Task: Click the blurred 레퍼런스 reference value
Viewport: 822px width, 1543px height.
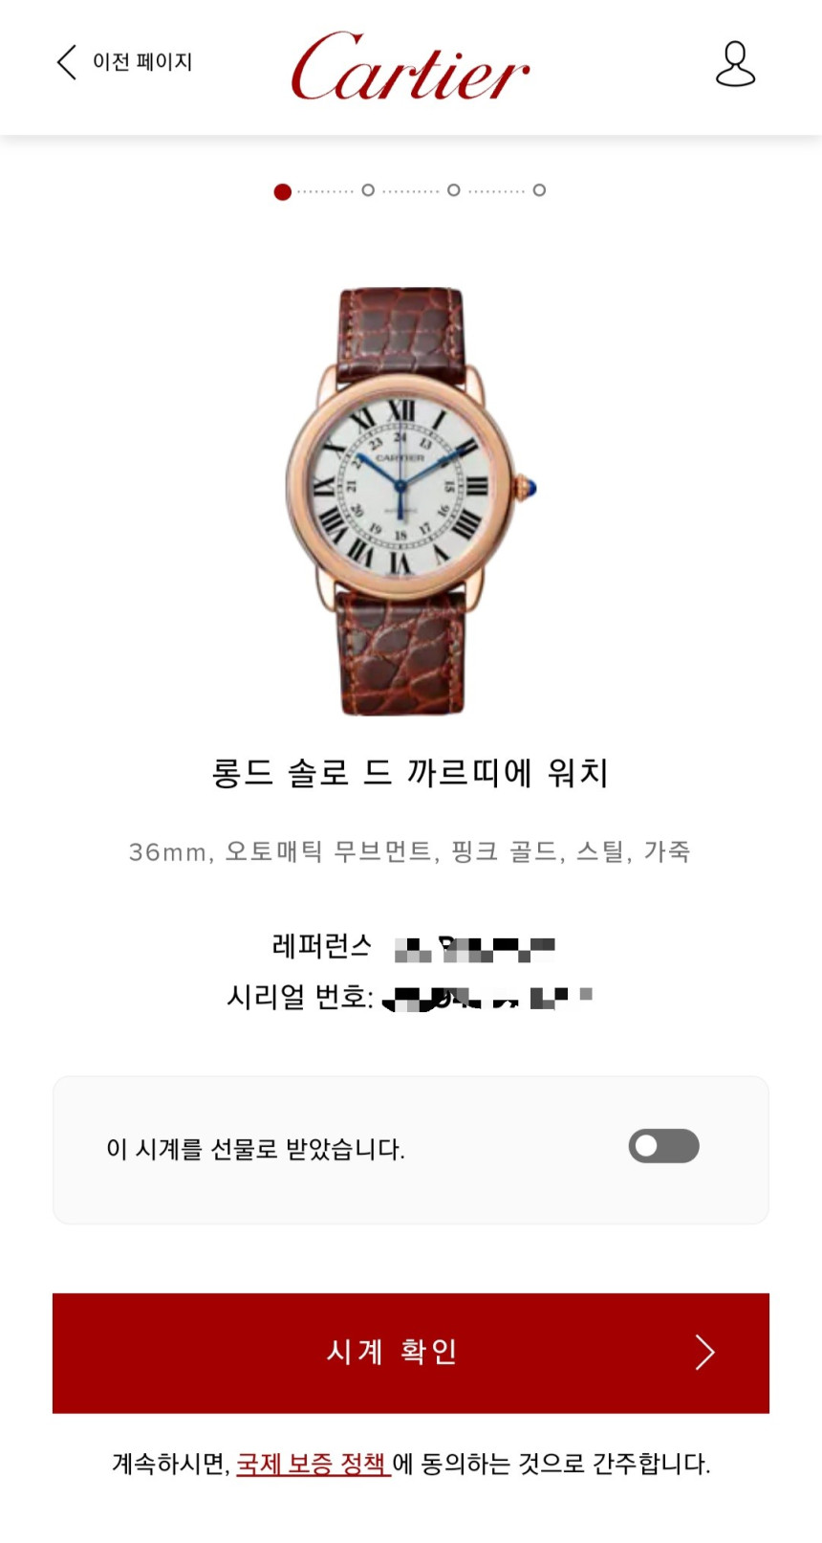Action: (x=475, y=949)
